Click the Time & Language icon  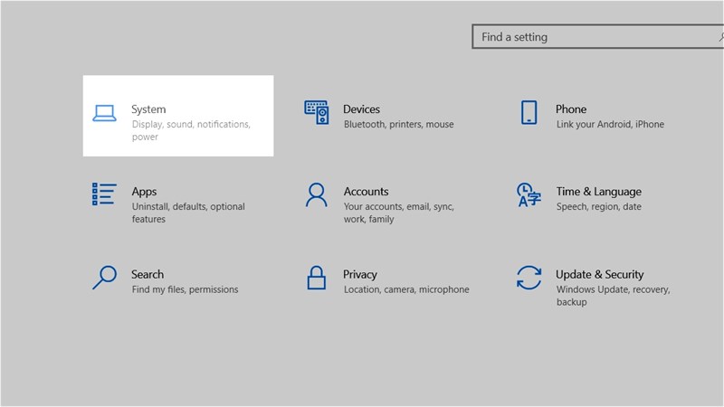[x=529, y=194]
